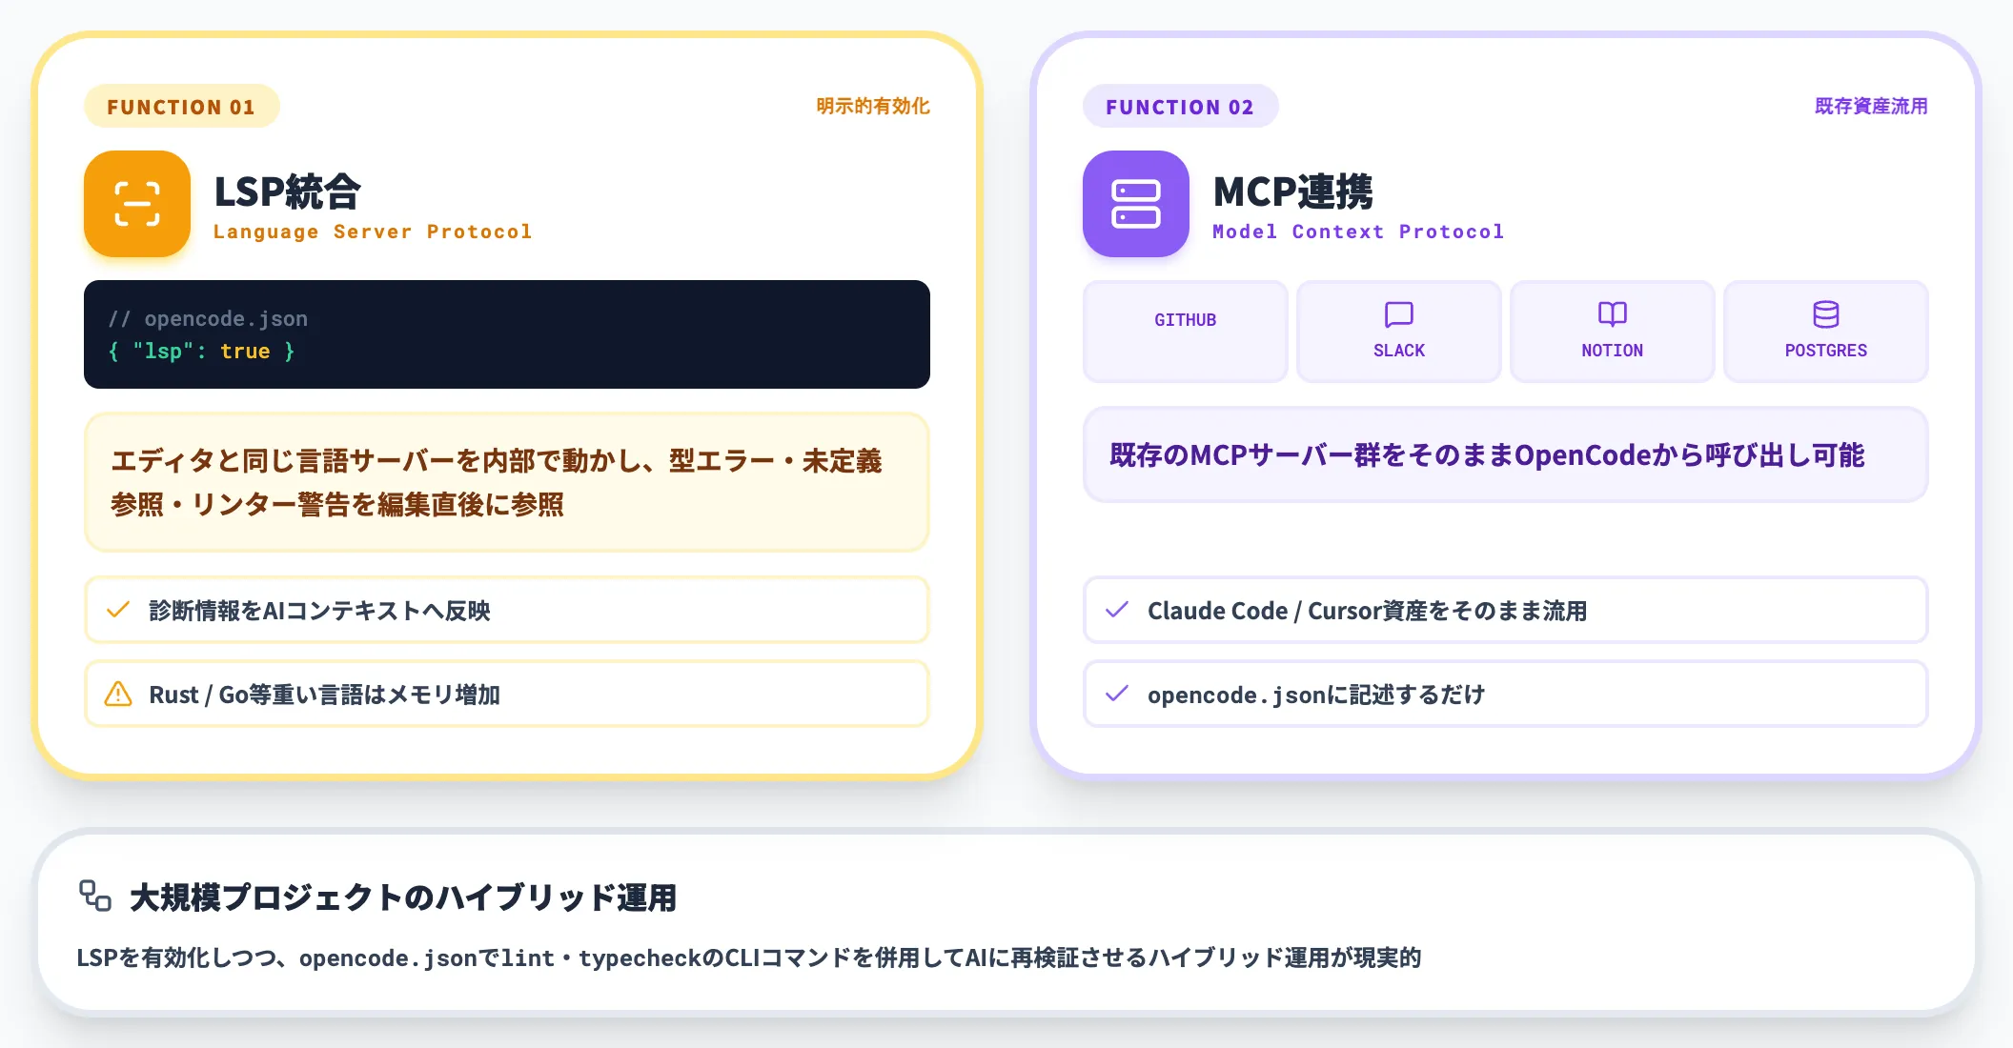Select the POSTGRES label
2013x1048 pixels.
coord(1826,351)
